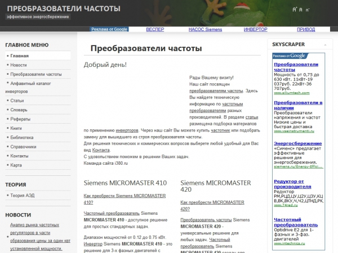338x253 pixels.
Task: Click Реклама от Google label in top bar
Action: pyautogui.click(x=109, y=29)
